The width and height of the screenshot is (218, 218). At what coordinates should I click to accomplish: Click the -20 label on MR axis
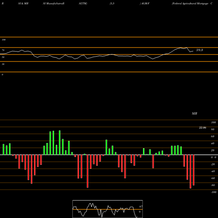point(213,164)
